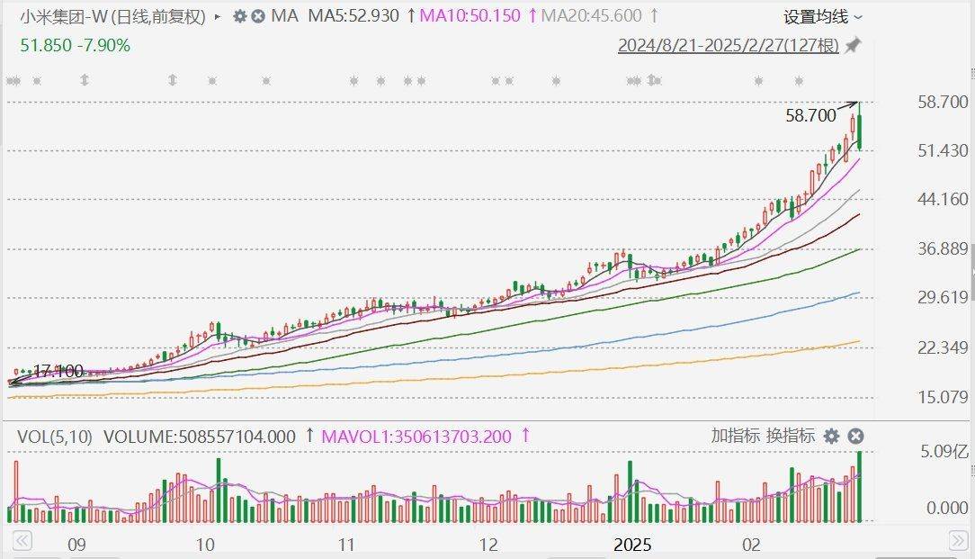Click the 加指标 add indicator option
Screen dimensions: 975x559
point(735,437)
